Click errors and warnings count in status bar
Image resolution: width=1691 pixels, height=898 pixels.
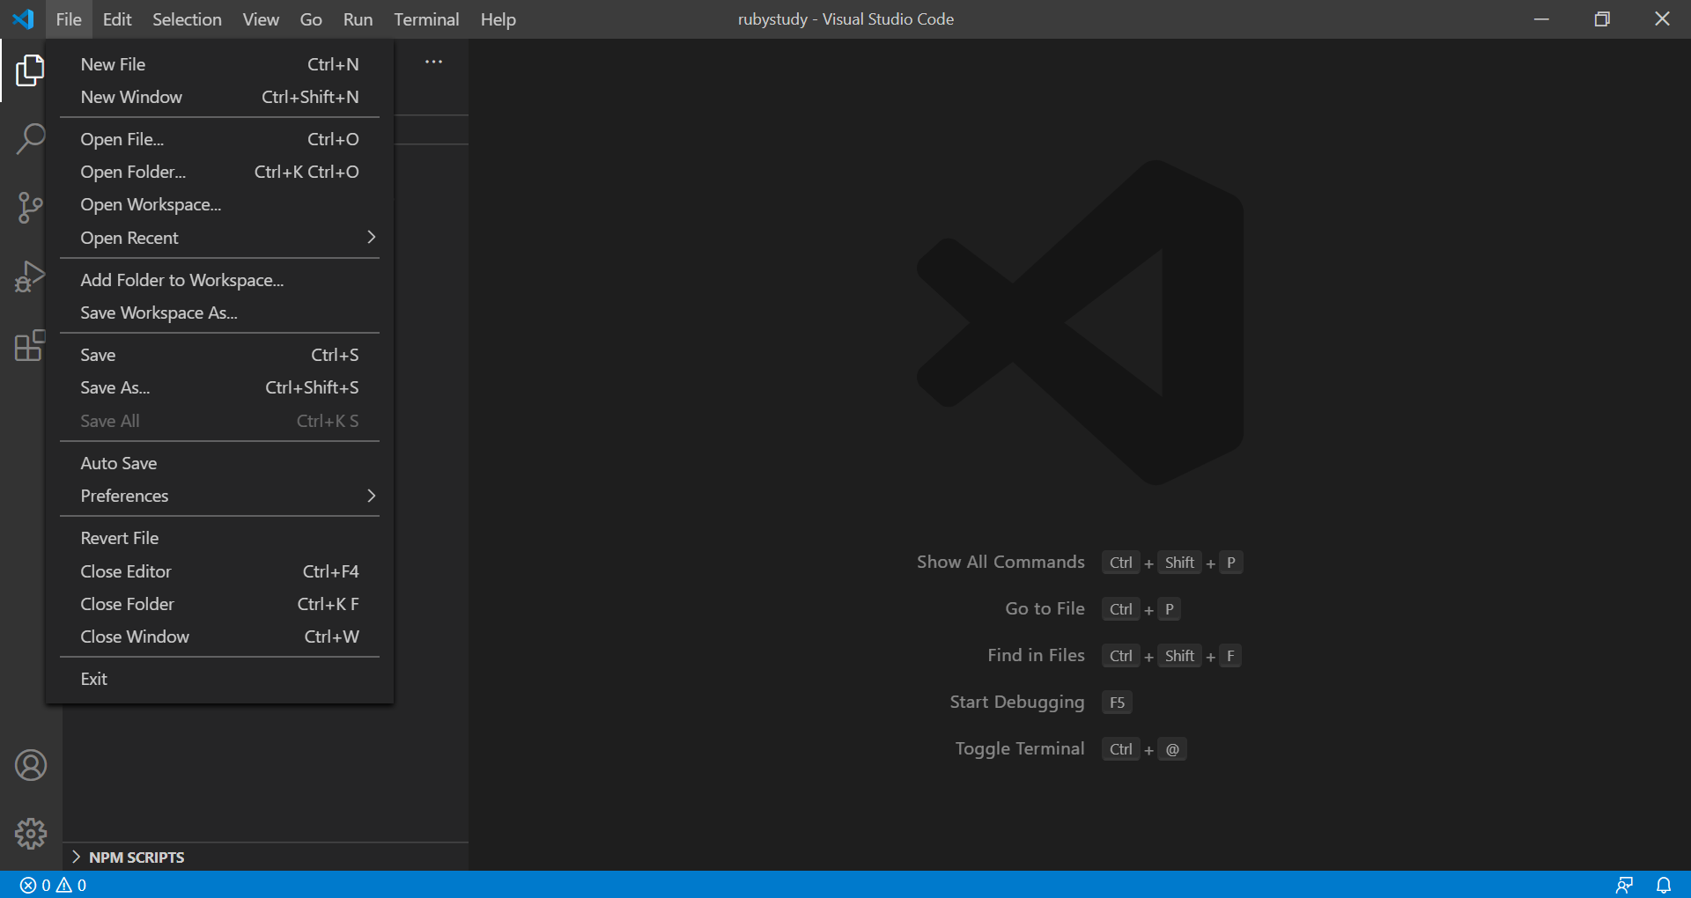coord(53,885)
